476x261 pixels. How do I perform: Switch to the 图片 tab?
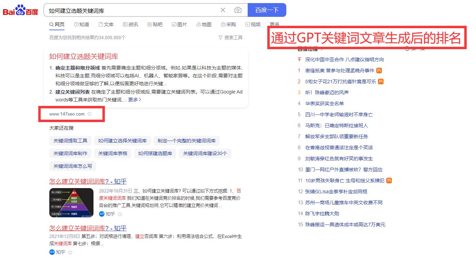point(179,24)
